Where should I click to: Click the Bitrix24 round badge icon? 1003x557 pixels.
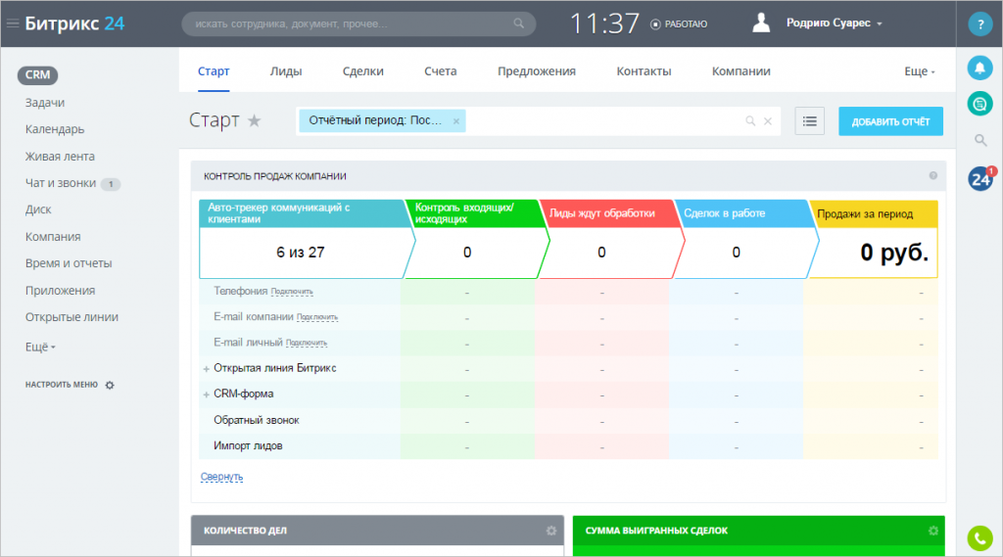980,179
